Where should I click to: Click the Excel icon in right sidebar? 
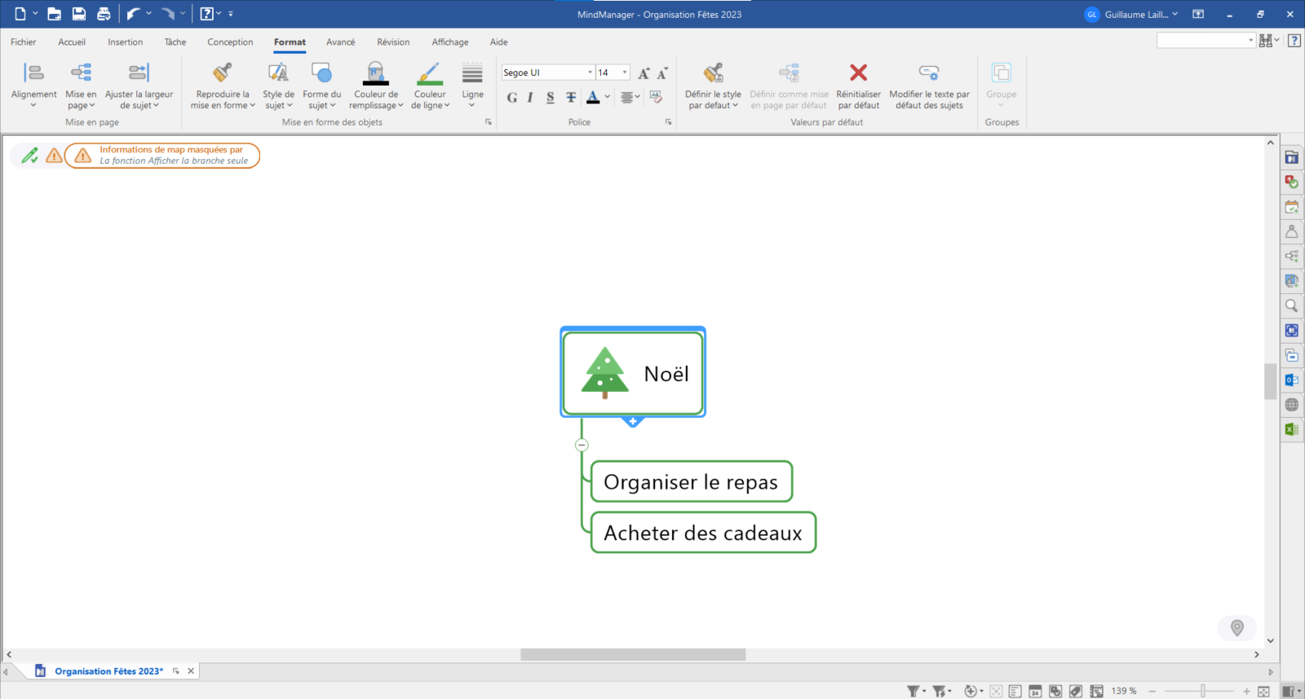click(1291, 429)
